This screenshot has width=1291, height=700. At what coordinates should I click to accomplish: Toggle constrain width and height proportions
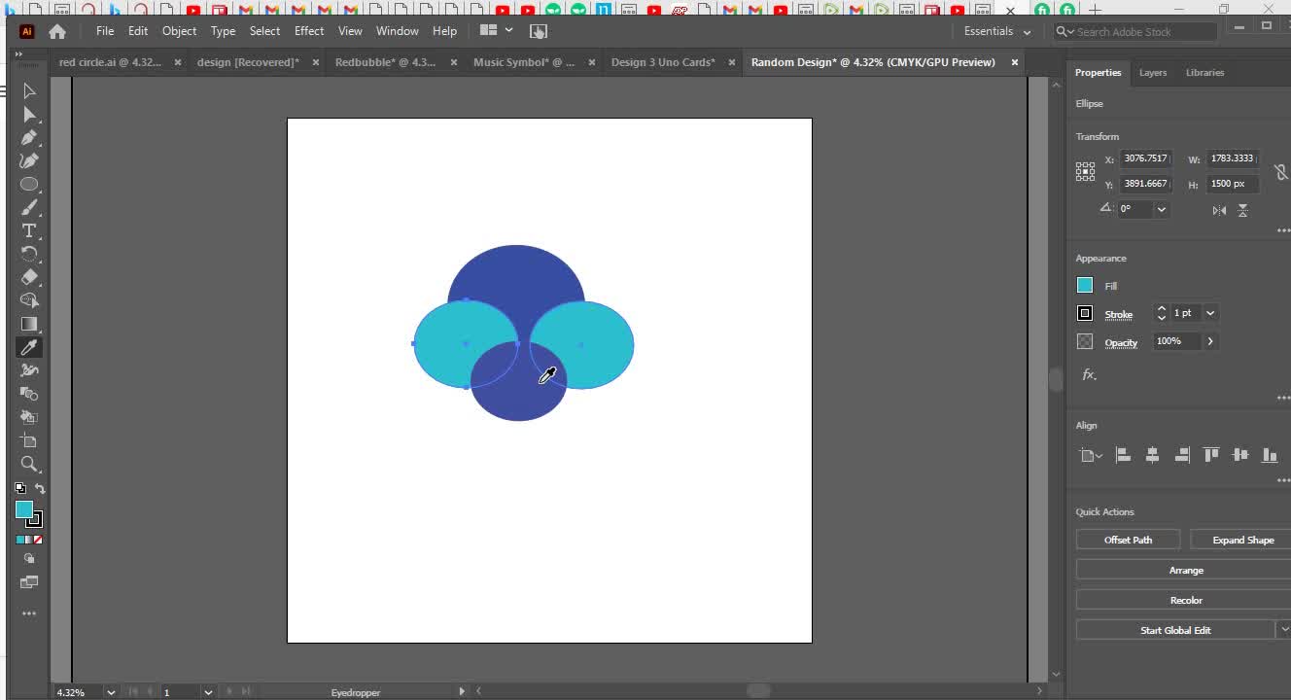1280,171
